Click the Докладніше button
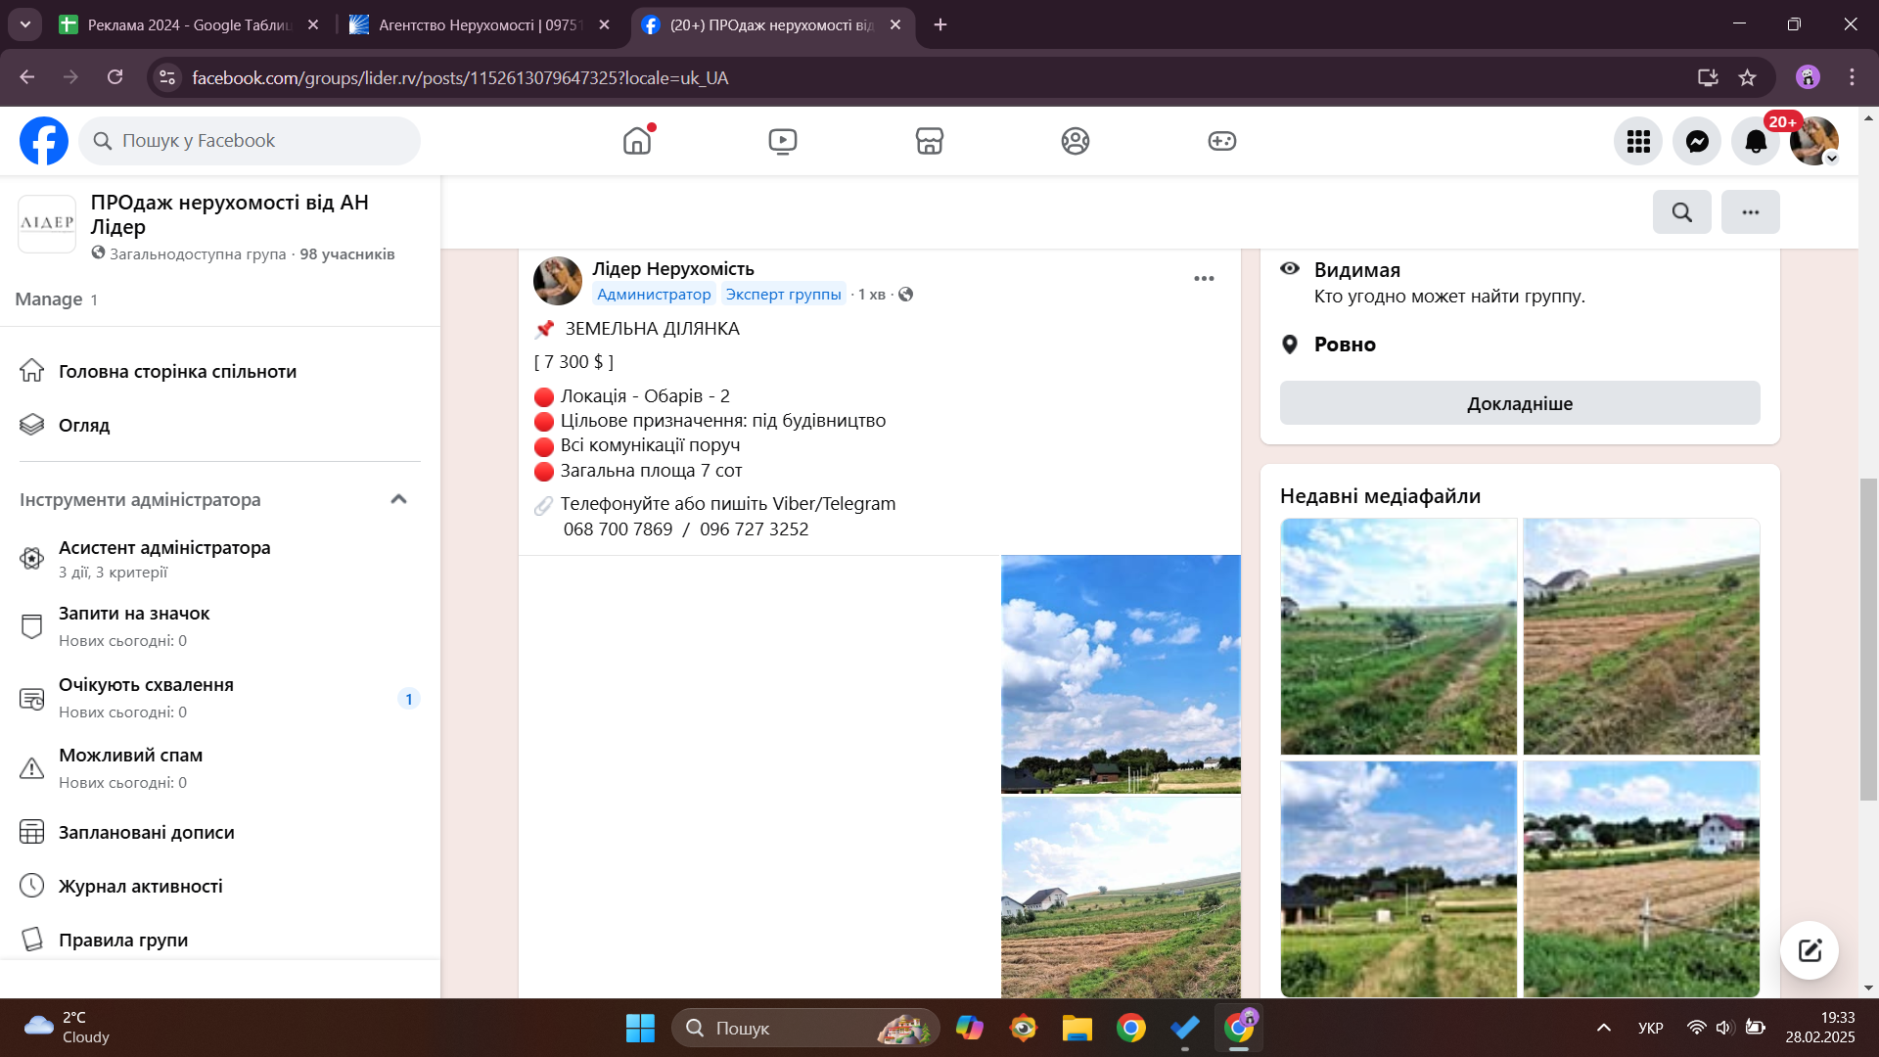 (1519, 403)
